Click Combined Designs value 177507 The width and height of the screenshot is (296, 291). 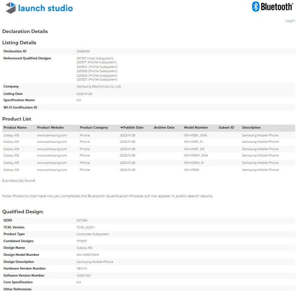(82, 241)
